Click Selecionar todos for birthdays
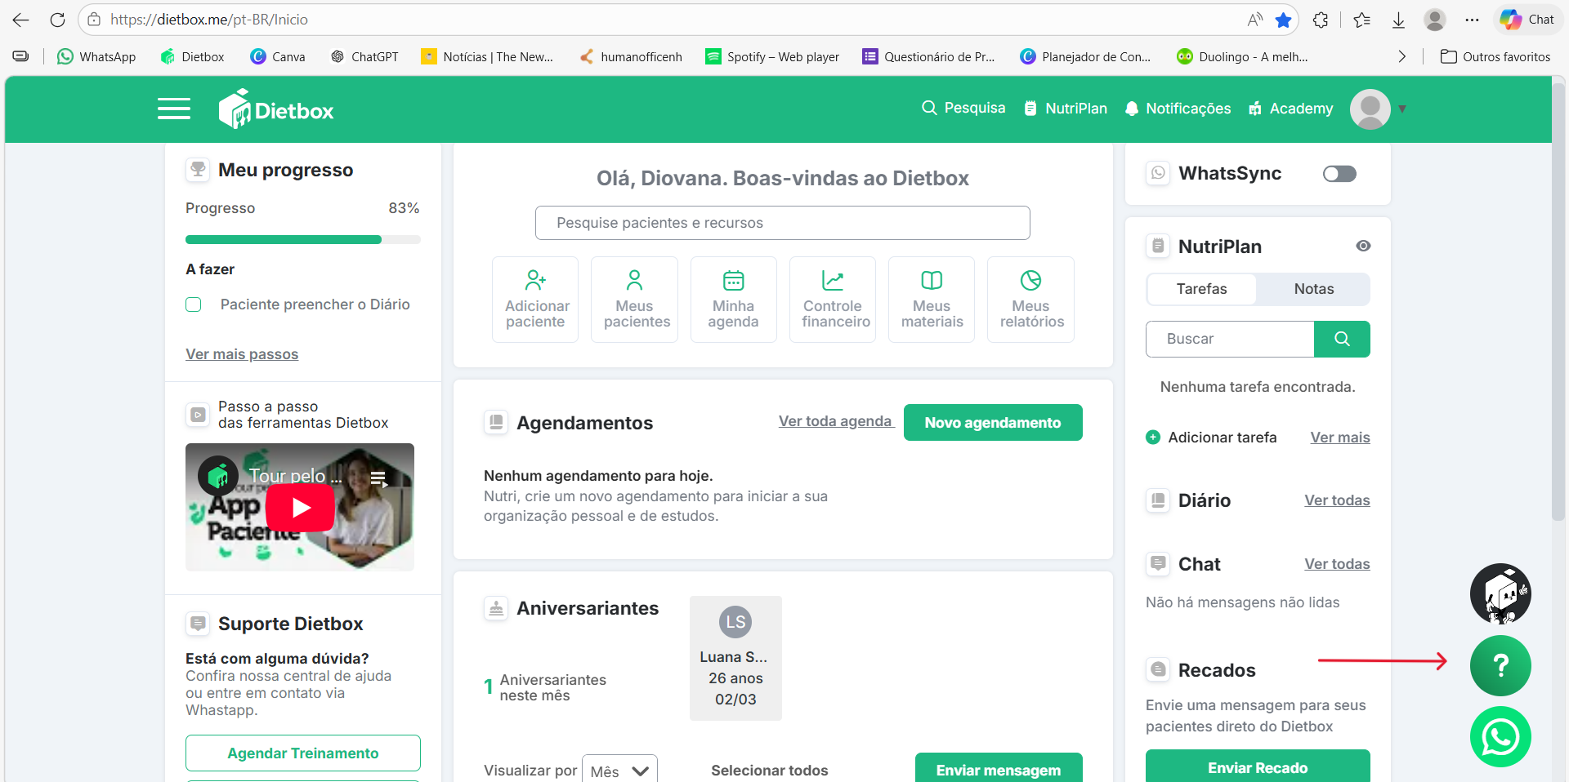This screenshot has width=1569, height=782. 770,771
